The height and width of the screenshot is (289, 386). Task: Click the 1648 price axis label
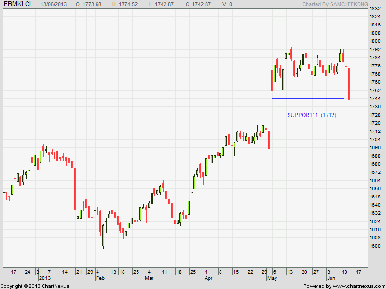tap(375, 197)
